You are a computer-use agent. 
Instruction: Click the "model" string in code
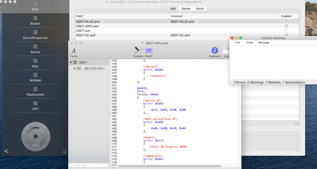point(149,138)
